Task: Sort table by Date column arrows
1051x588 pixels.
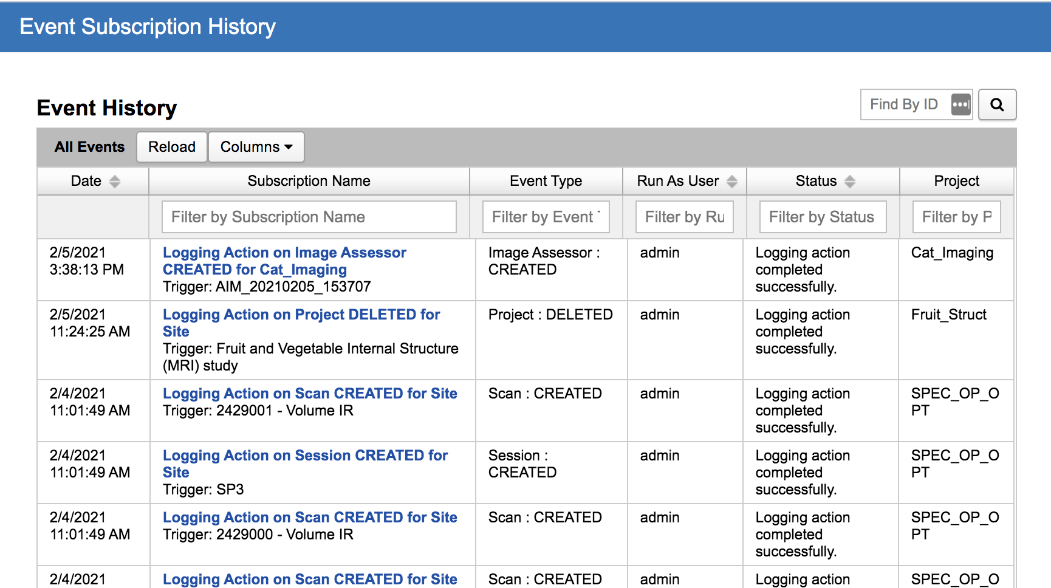Action: pyautogui.click(x=114, y=181)
